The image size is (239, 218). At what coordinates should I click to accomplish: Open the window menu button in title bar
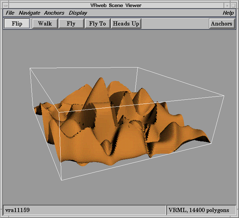click(x=6, y=6)
